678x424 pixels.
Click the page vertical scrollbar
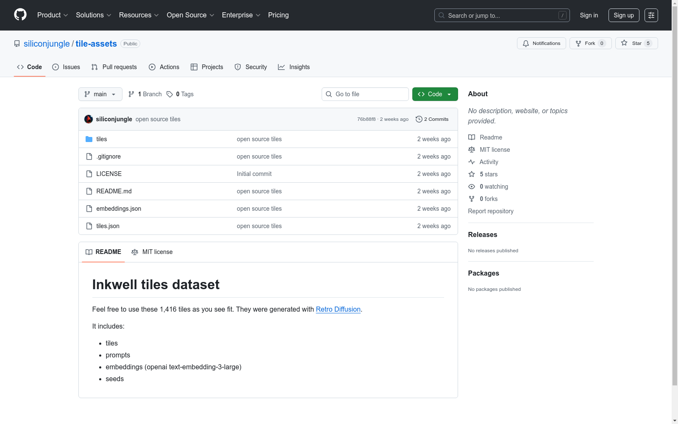[675, 195]
